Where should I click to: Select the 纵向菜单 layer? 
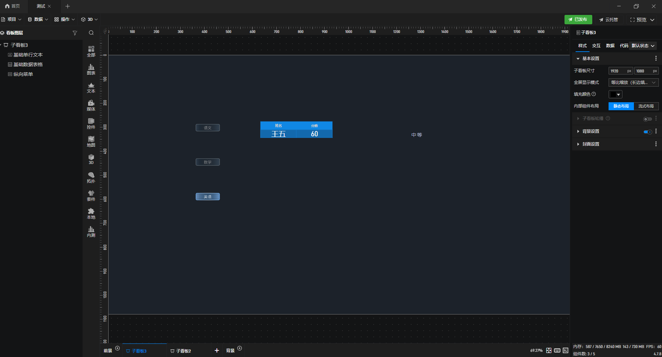pos(20,74)
